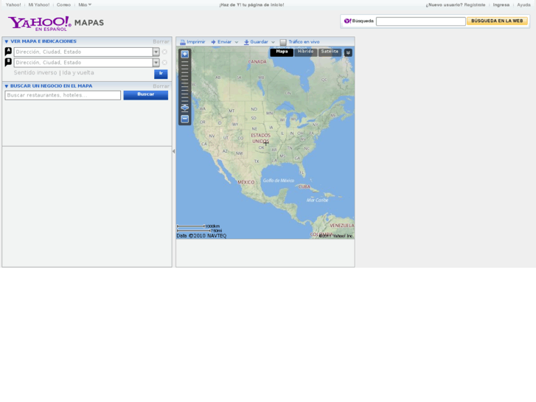The width and height of the screenshot is (536, 402).
Task: Click the Yahoo! En Español logo
Action: (40, 24)
